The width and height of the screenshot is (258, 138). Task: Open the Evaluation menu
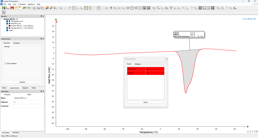pos(22,4)
